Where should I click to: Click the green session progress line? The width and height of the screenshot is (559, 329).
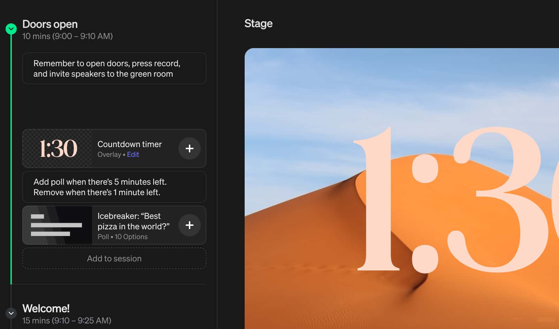click(11, 157)
